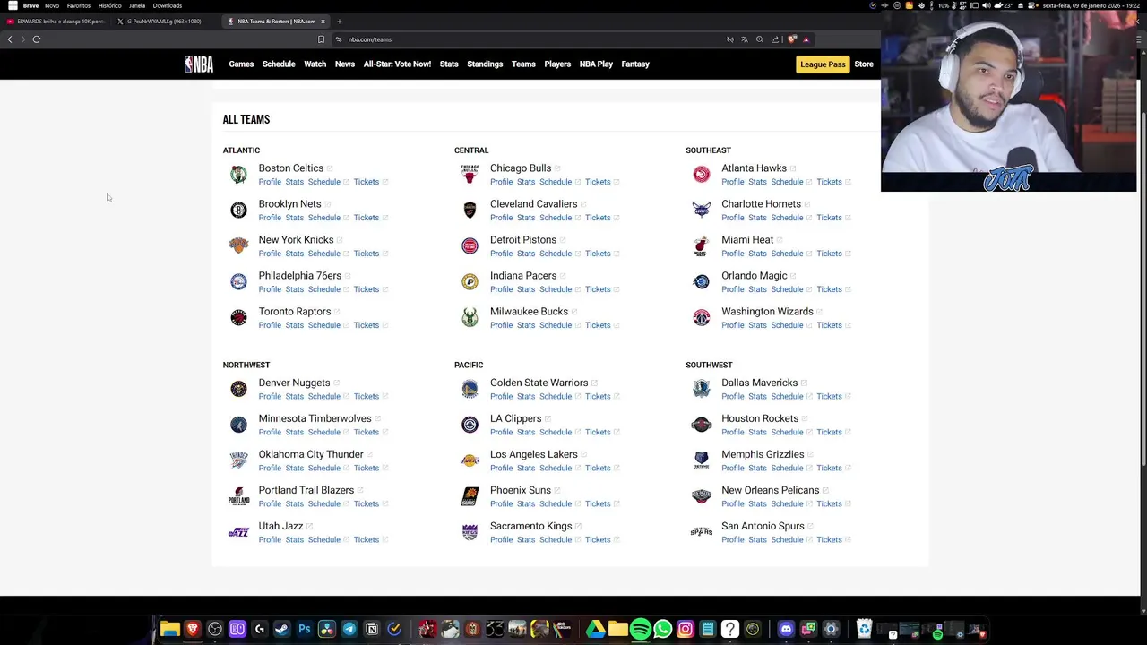Open Stats for Washington Wizards

click(757, 325)
